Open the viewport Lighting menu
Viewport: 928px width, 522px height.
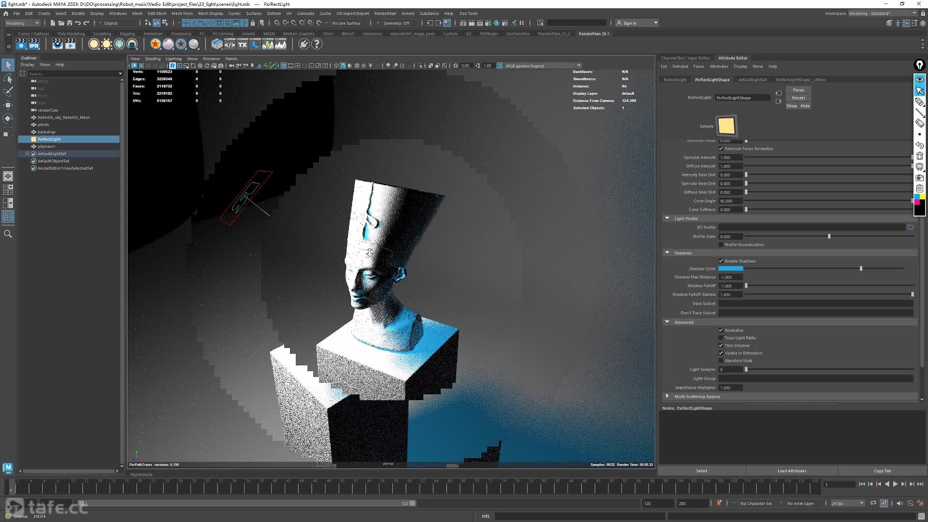pyautogui.click(x=174, y=59)
